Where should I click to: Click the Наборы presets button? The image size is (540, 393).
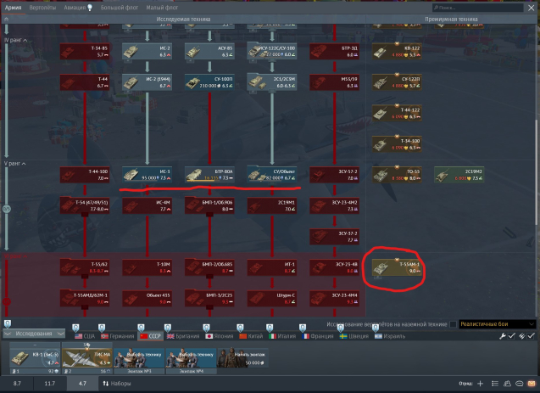tap(117, 384)
